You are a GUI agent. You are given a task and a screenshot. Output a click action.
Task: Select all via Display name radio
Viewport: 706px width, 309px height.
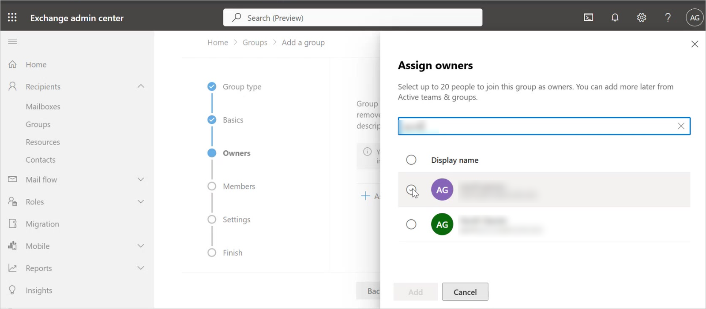(411, 160)
